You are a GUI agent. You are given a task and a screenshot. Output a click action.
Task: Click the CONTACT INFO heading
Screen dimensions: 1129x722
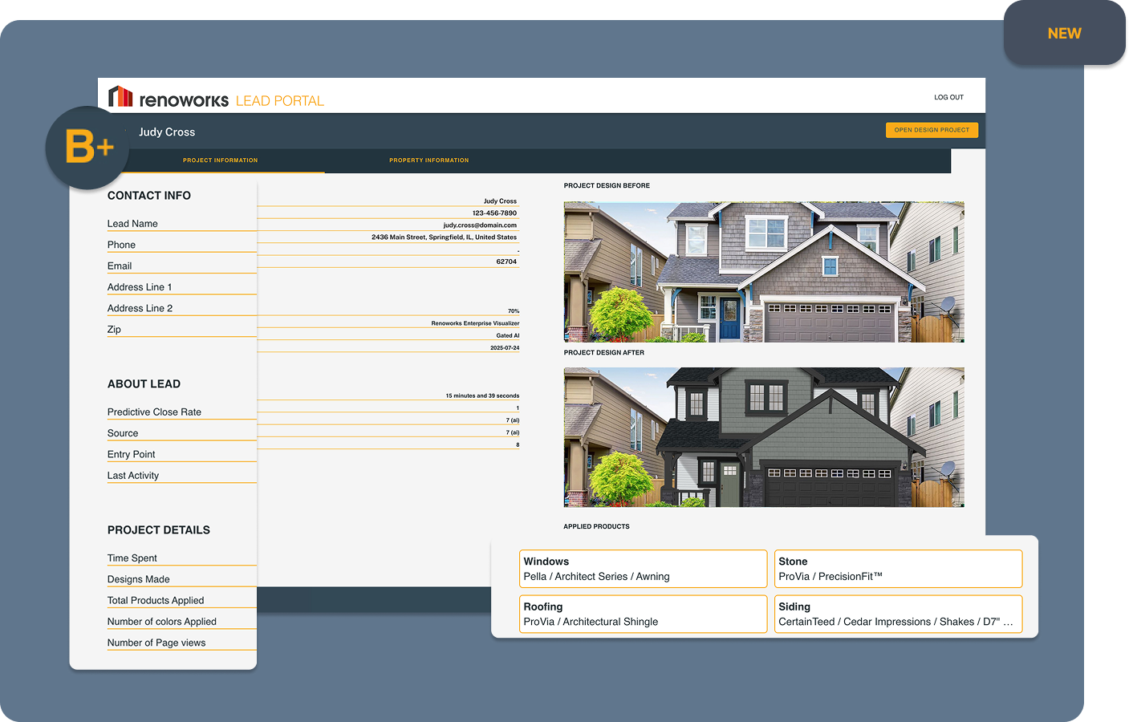point(149,196)
